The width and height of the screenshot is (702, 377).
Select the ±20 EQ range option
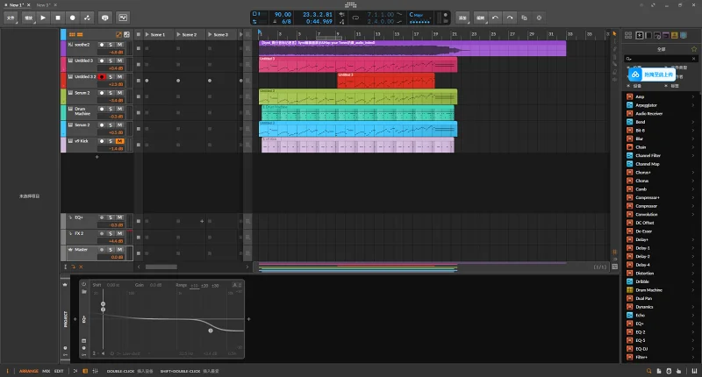(204, 285)
